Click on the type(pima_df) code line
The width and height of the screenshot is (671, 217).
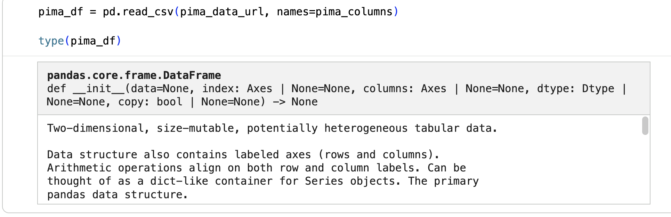tap(80, 41)
